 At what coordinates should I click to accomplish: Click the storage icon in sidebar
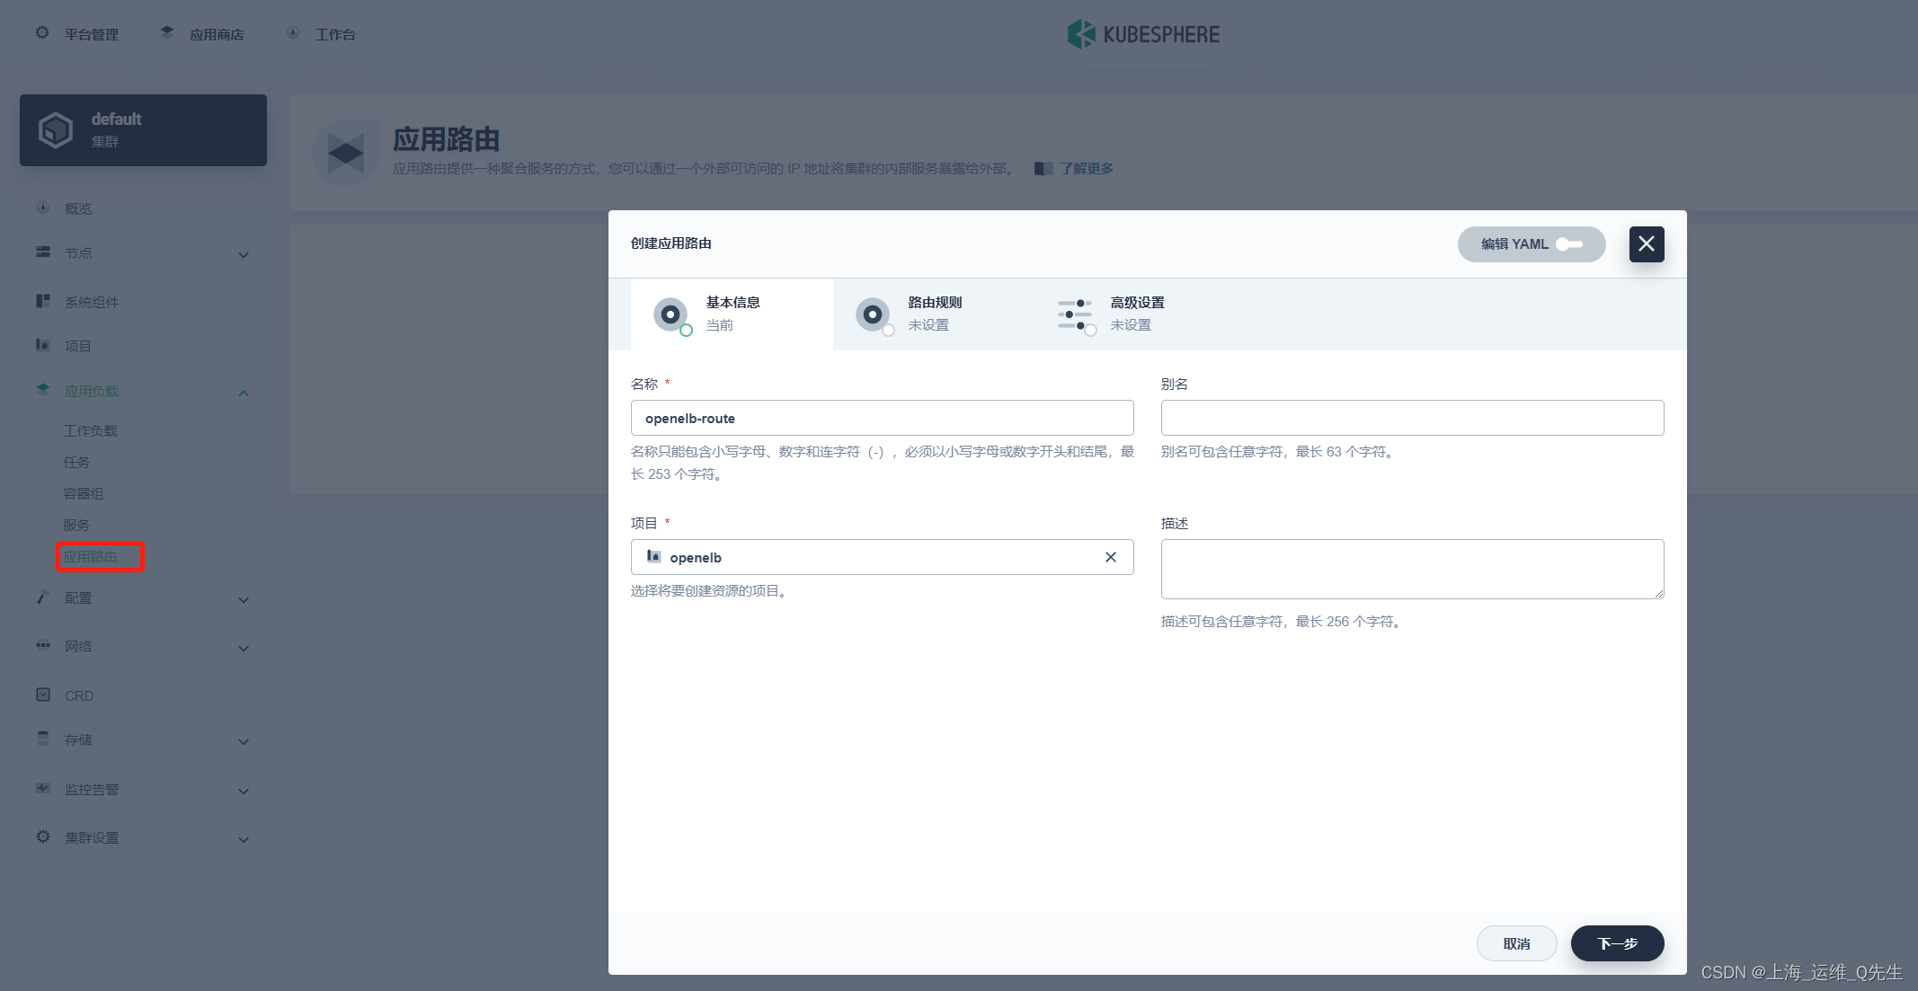tap(43, 739)
